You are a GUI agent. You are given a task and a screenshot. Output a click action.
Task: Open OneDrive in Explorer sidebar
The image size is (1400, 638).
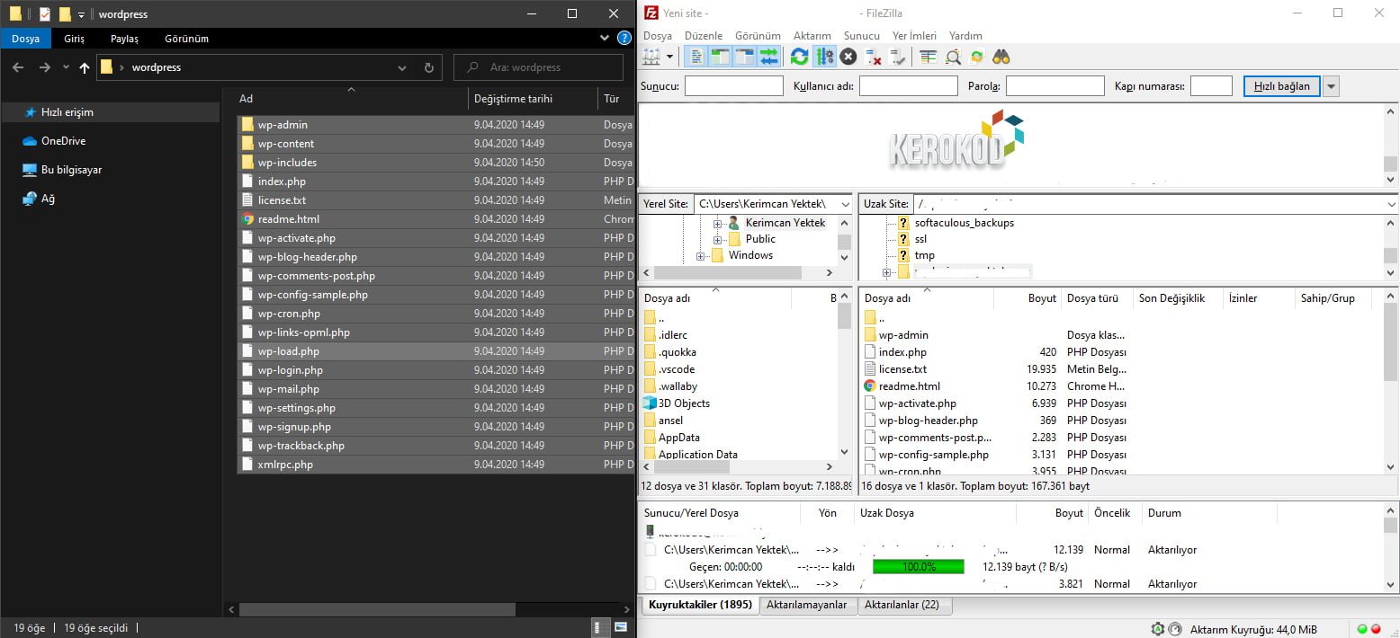click(x=63, y=141)
